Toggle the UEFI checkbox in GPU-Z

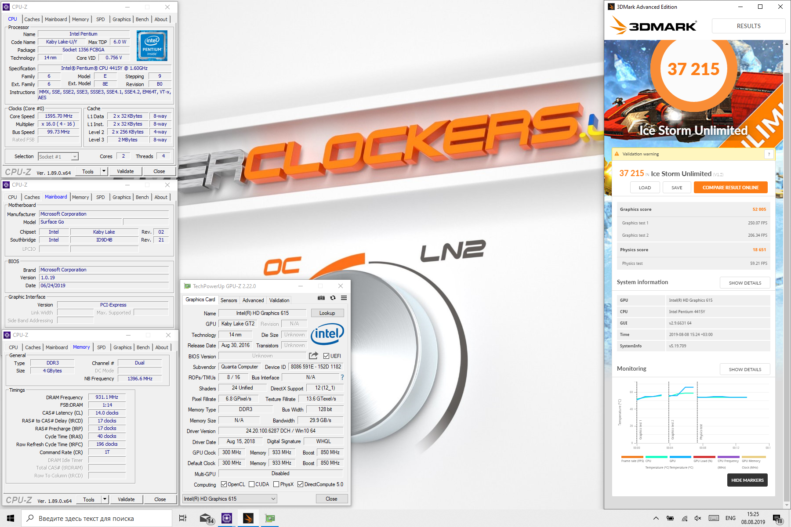pyautogui.click(x=326, y=356)
